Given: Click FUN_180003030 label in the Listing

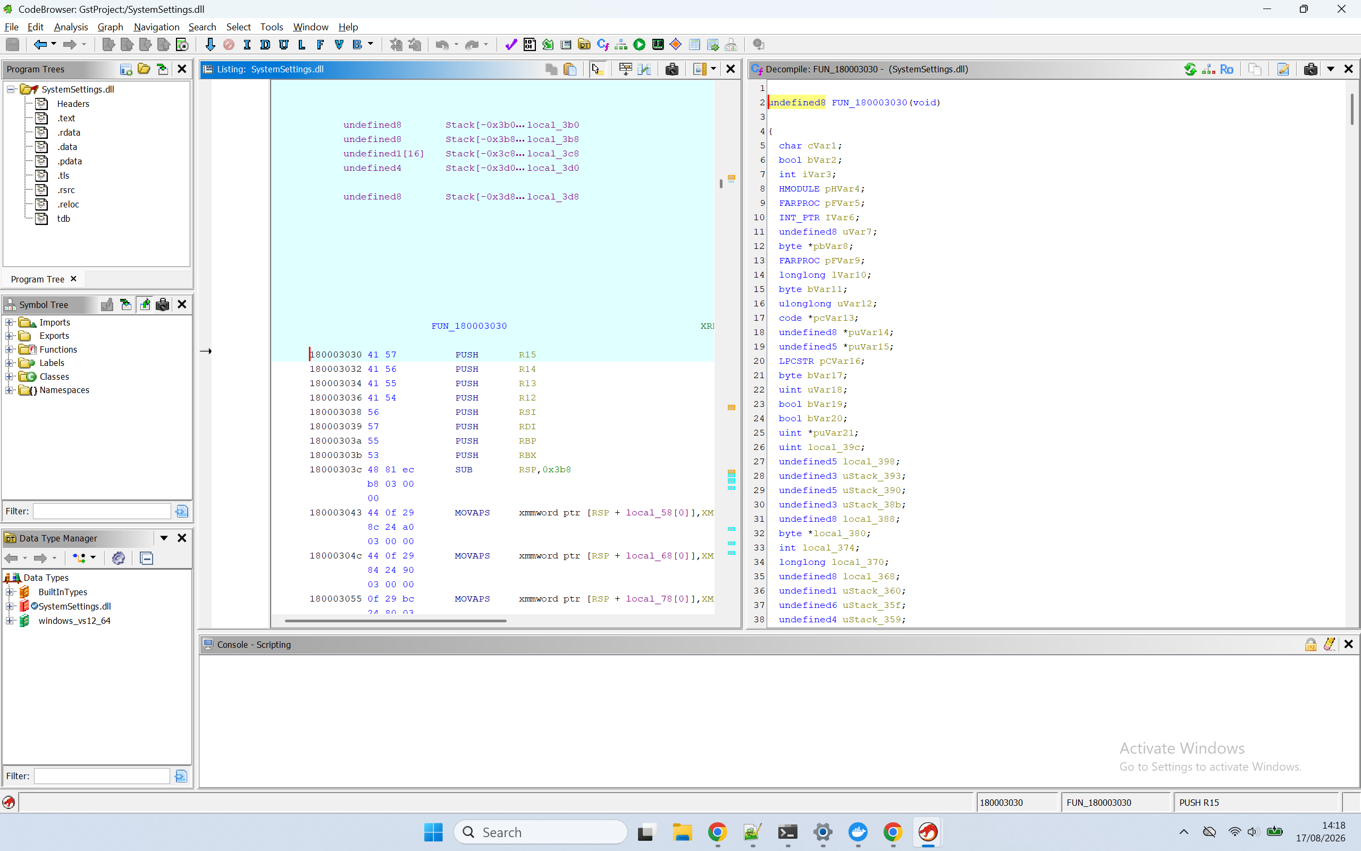Looking at the screenshot, I should pos(469,326).
